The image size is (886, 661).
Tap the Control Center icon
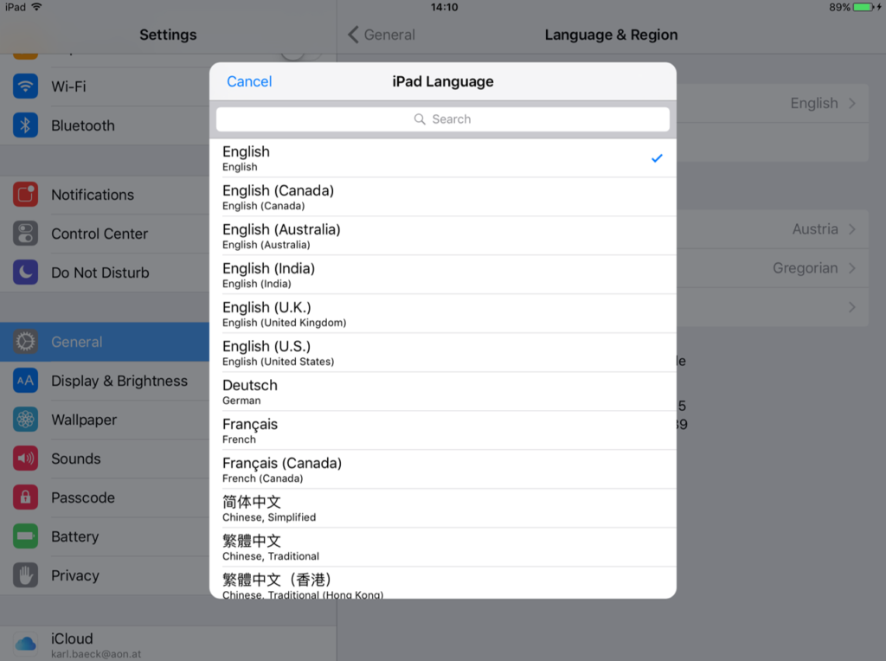[25, 234]
